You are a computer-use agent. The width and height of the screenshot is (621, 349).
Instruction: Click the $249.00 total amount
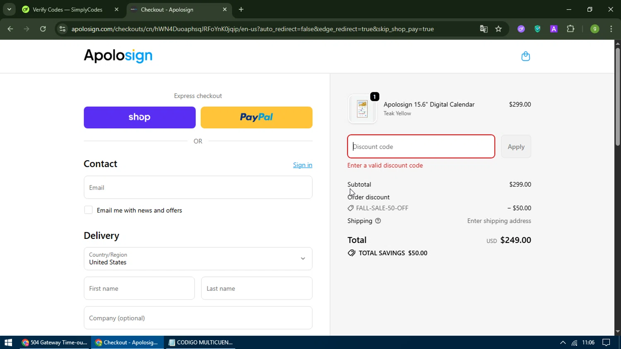click(515, 240)
